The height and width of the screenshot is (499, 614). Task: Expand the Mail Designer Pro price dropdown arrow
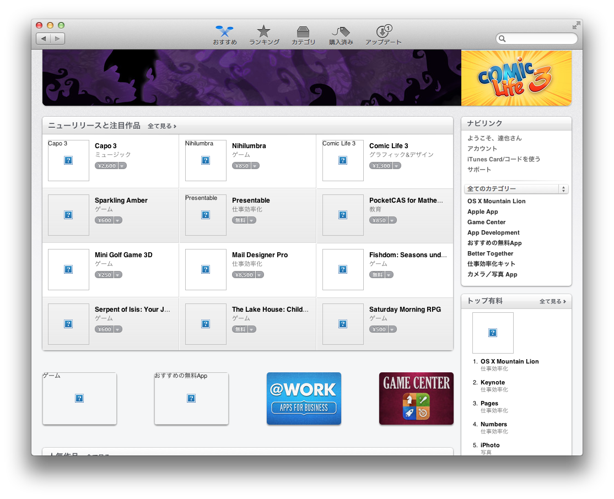click(x=260, y=275)
